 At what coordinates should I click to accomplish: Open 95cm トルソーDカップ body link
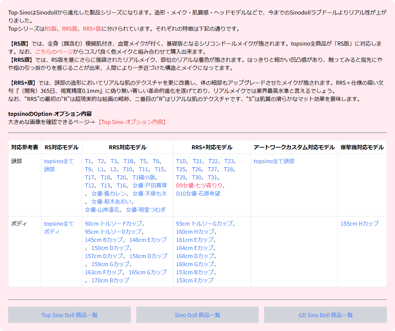point(113,232)
